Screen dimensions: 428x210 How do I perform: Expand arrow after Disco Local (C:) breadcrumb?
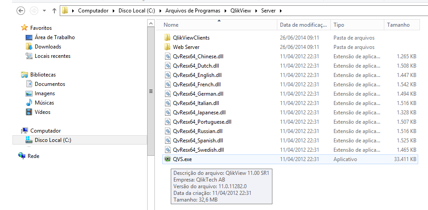click(160, 11)
